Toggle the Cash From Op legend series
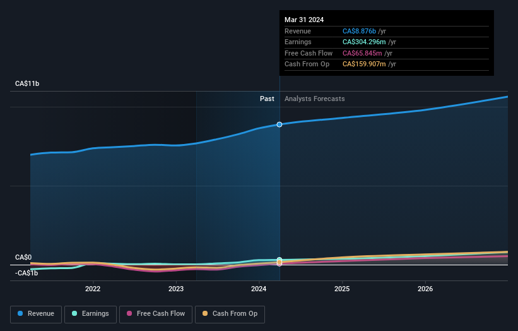The height and width of the screenshot is (331, 518). click(x=230, y=314)
